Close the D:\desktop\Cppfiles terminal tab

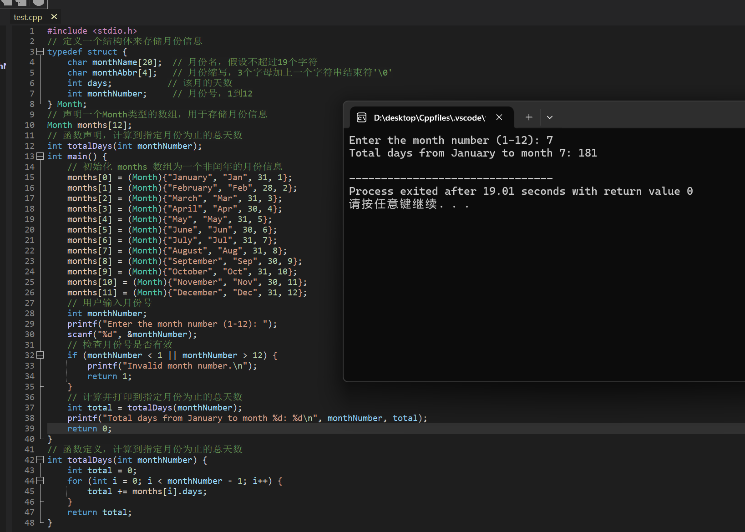point(499,117)
